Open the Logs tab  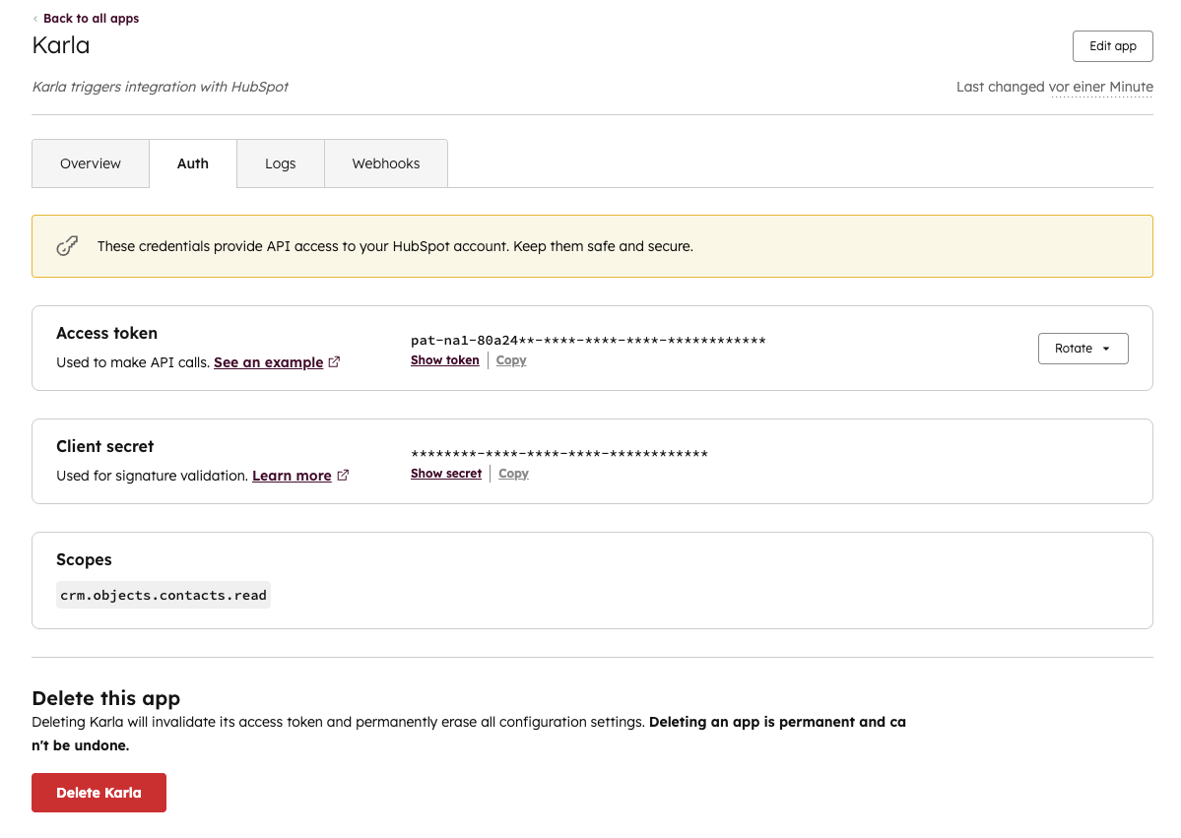280,163
